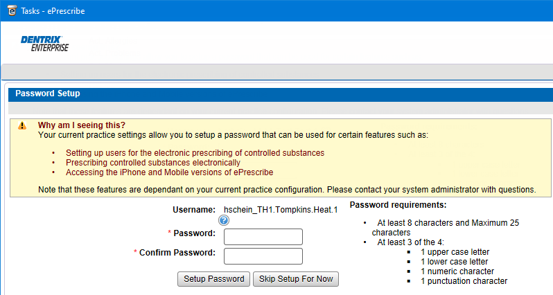Focus the Confirm Password input field
This screenshot has width=553, height=295.
263,256
